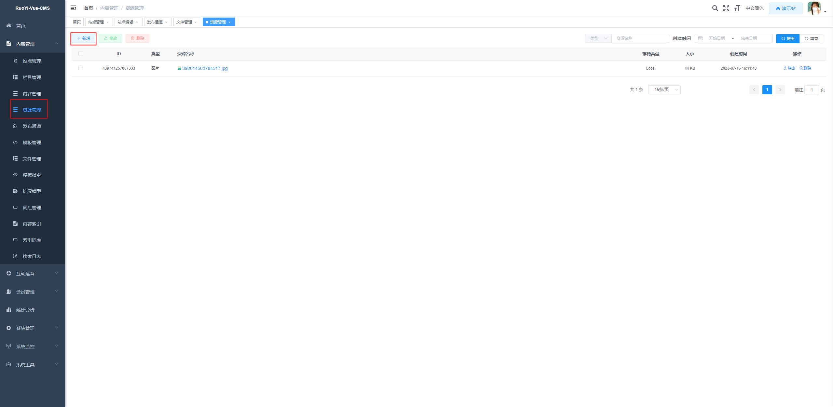
Task: Open the font size settings icon
Action: pos(737,8)
